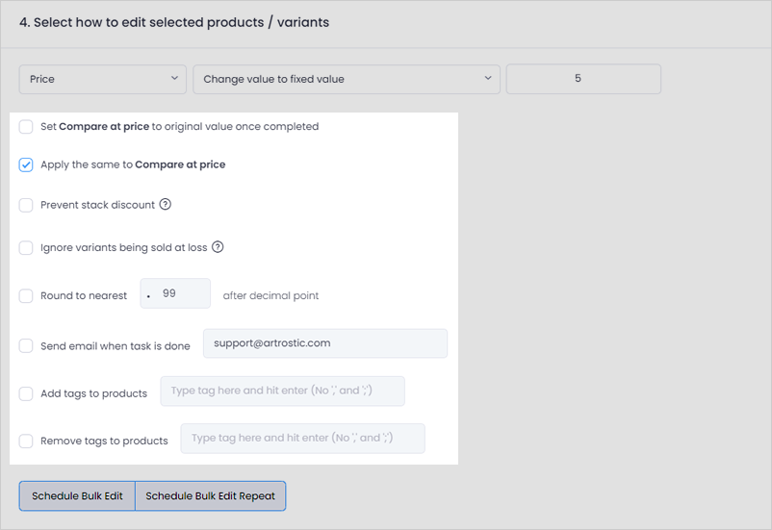This screenshot has height=530, width=772.
Task: Enable Send email when task is done
Action: tap(26, 346)
